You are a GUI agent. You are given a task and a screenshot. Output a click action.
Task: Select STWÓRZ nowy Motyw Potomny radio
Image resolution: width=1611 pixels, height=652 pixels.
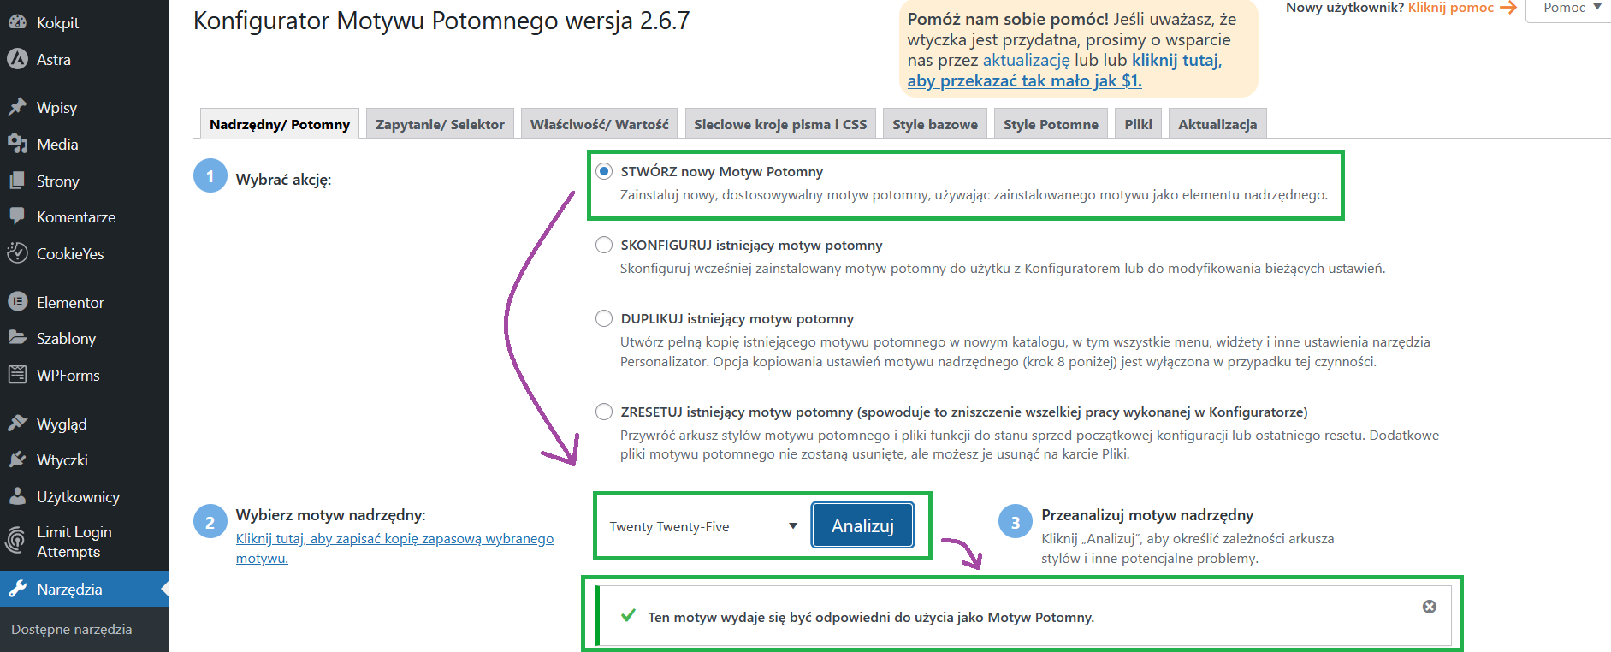point(604,171)
